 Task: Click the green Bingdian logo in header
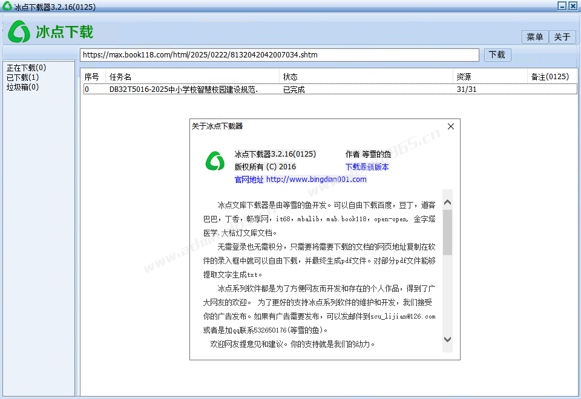tap(19, 31)
